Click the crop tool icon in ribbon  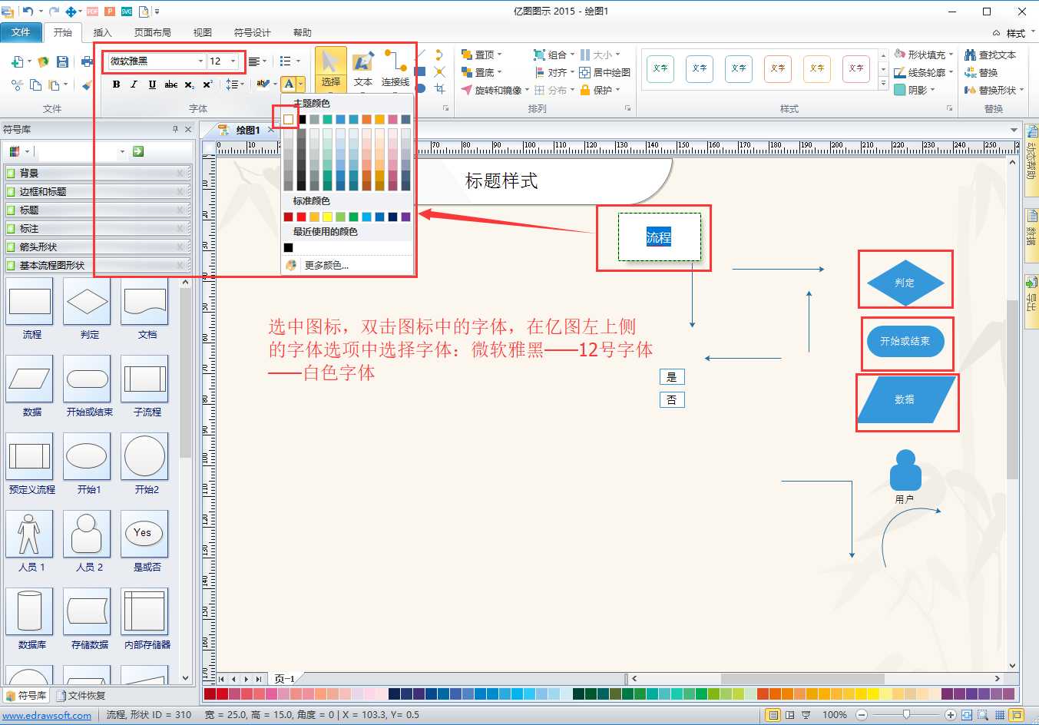pyautogui.click(x=439, y=89)
